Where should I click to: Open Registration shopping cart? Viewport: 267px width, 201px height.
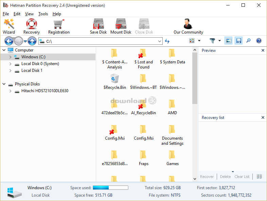coord(59,26)
